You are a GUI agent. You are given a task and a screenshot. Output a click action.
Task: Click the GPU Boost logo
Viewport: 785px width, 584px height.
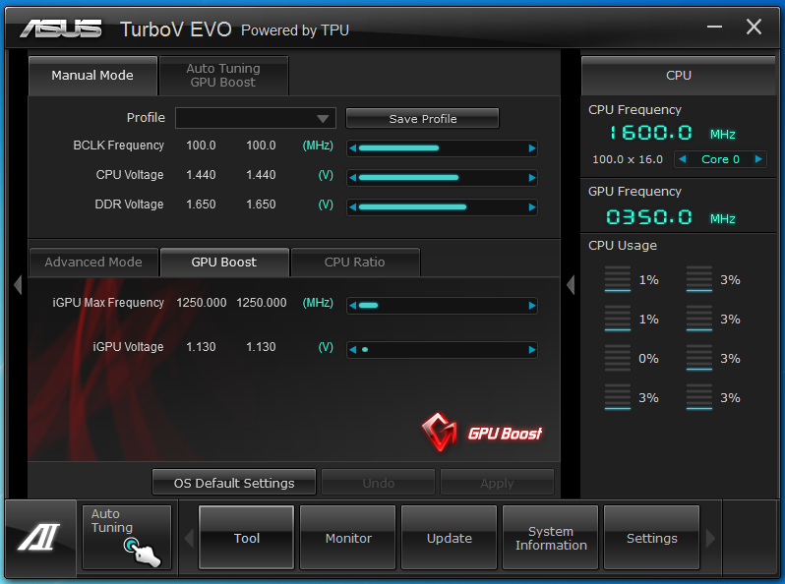[481, 433]
